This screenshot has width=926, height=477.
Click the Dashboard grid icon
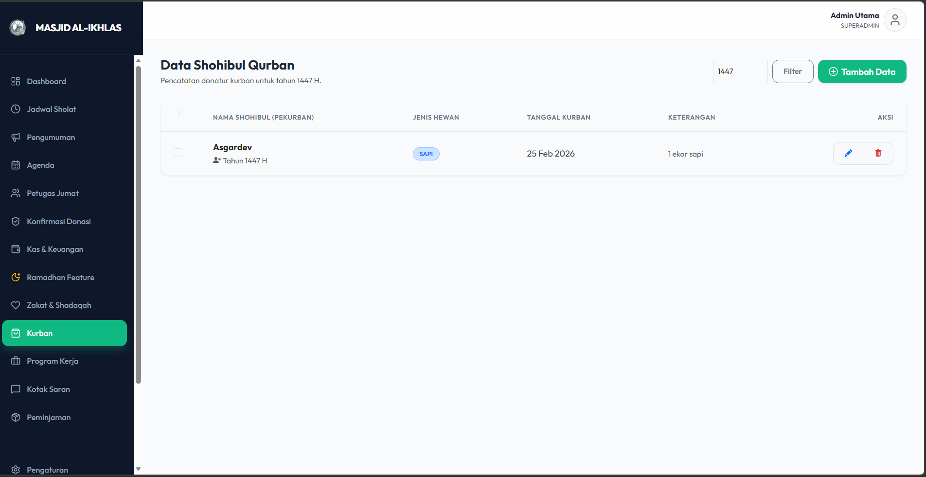point(16,81)
